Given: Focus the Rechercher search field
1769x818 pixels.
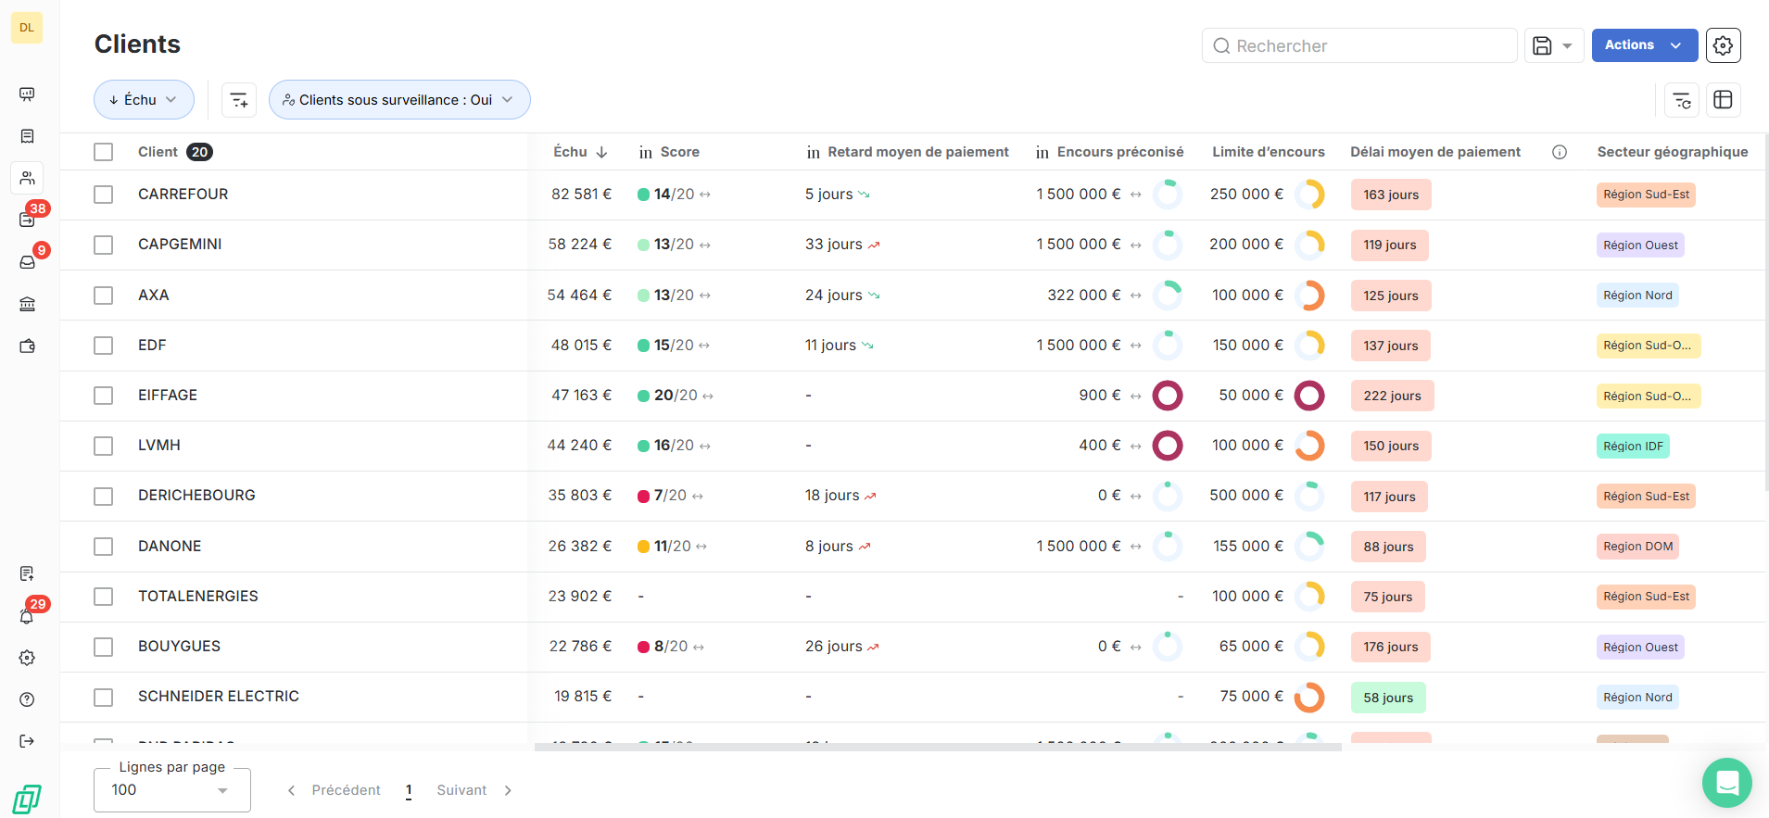Looking at the screenshot, I should pyautogui.click(x=1359, y=45).
